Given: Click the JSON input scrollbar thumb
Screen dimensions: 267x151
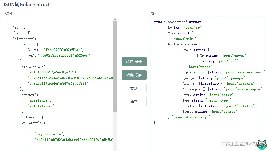Looking at the screenshot, I should pyautogui.click(x=115, y=66).
